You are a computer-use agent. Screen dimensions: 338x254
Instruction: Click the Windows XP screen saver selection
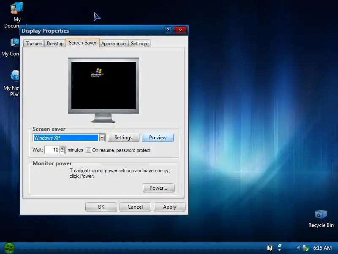pos(65,138)
